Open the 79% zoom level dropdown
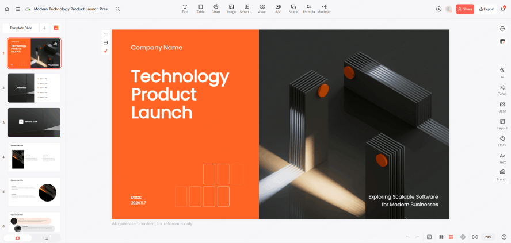The image size is (511, 243). 488,237
